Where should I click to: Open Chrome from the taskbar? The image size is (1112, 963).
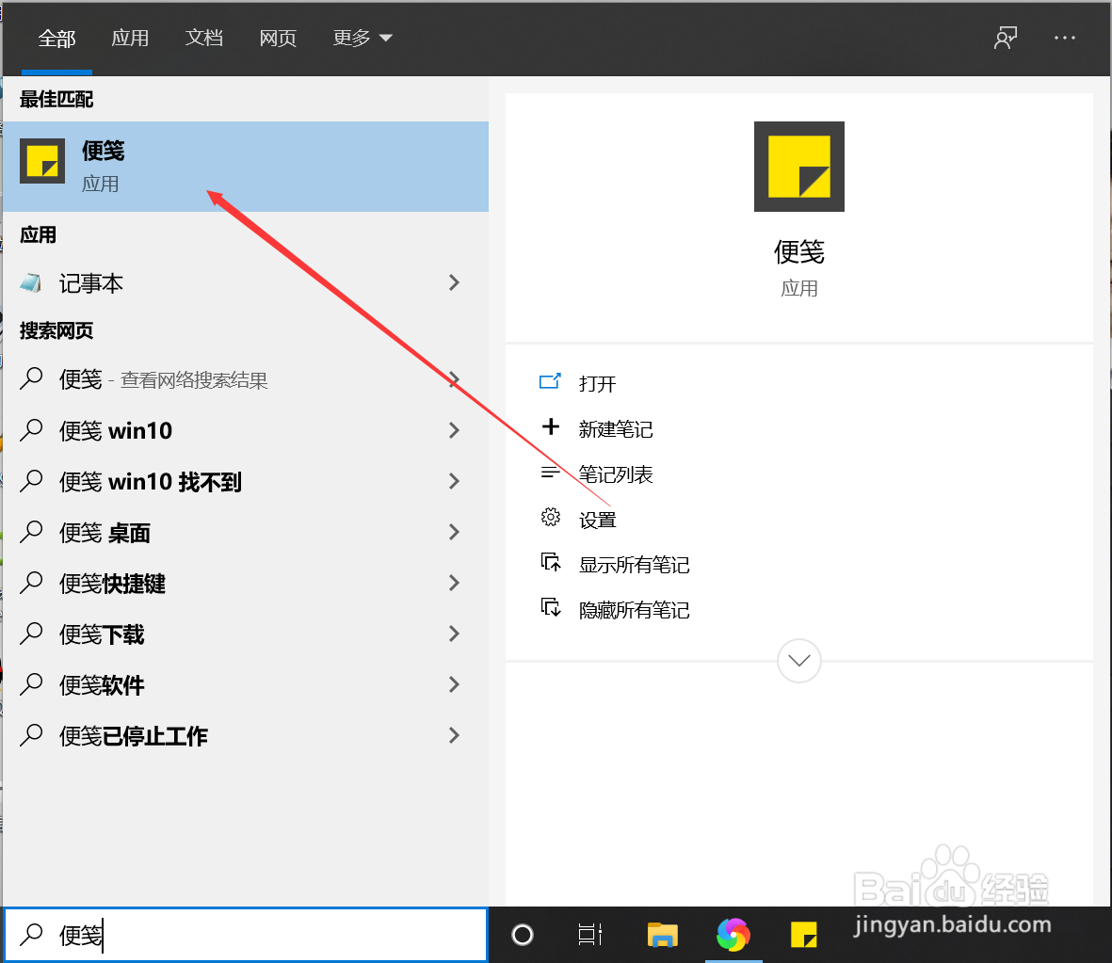733,935
